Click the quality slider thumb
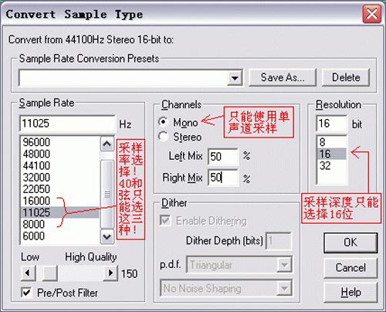Screen dimensions: 386x312 pyautogui.click(x=50, y=273)
